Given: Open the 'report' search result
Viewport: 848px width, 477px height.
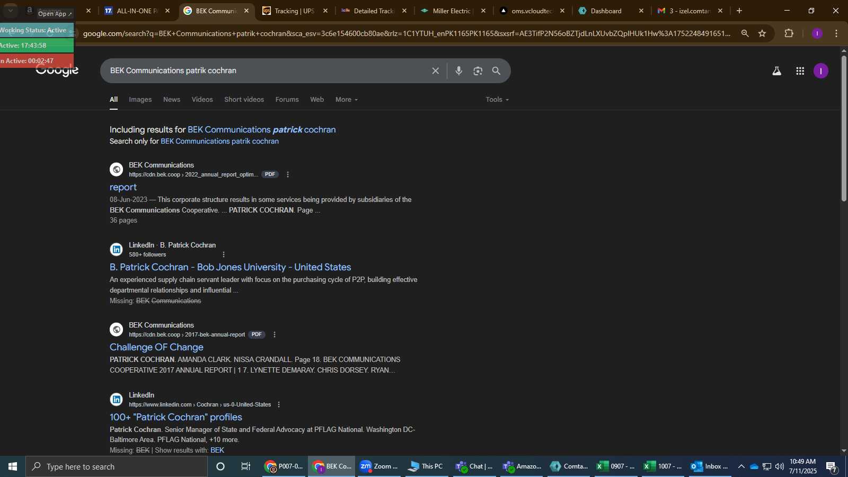Looking at the screenshot, I should click(x=123, y=187).
